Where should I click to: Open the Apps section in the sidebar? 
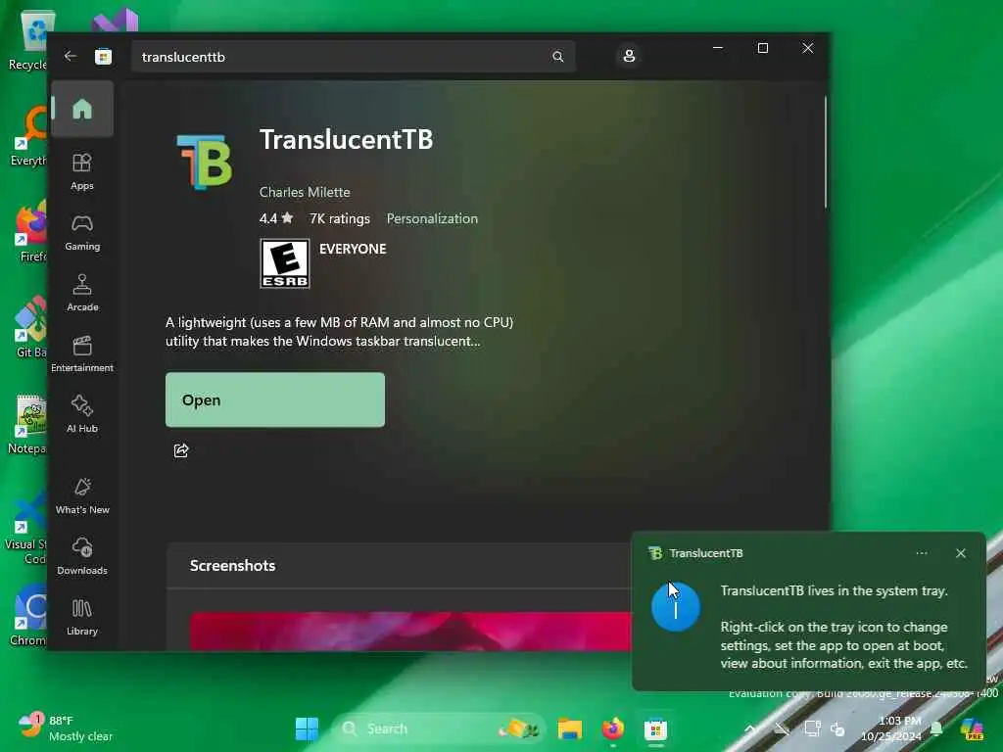[82, 171]
